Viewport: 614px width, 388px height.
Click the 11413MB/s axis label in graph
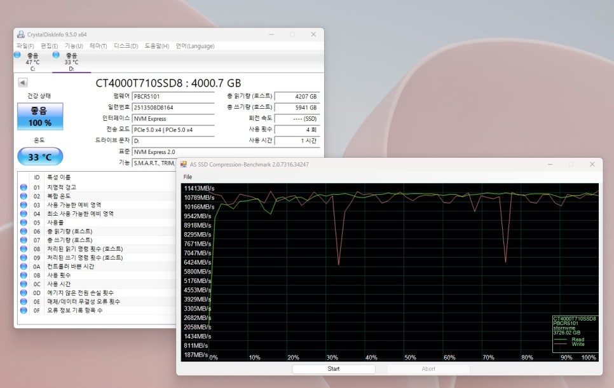coord(199,188)
